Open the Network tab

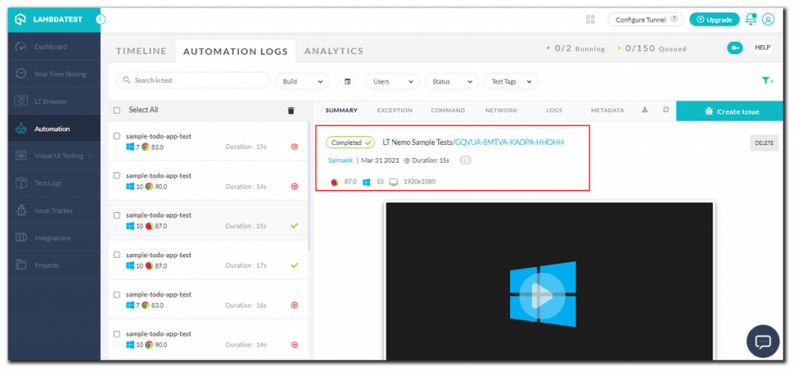coord(501,111)
